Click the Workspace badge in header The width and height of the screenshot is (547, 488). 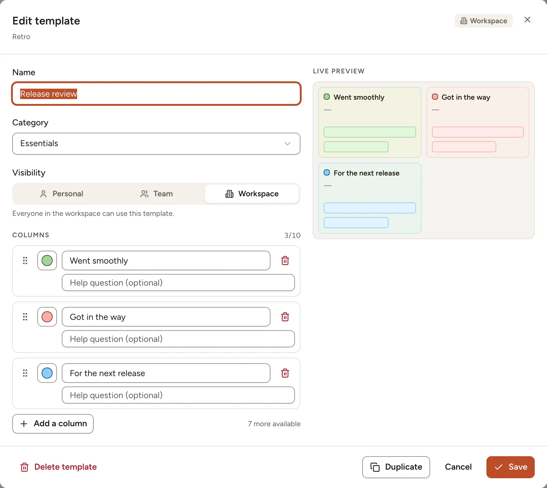click(x=483, y=21)
